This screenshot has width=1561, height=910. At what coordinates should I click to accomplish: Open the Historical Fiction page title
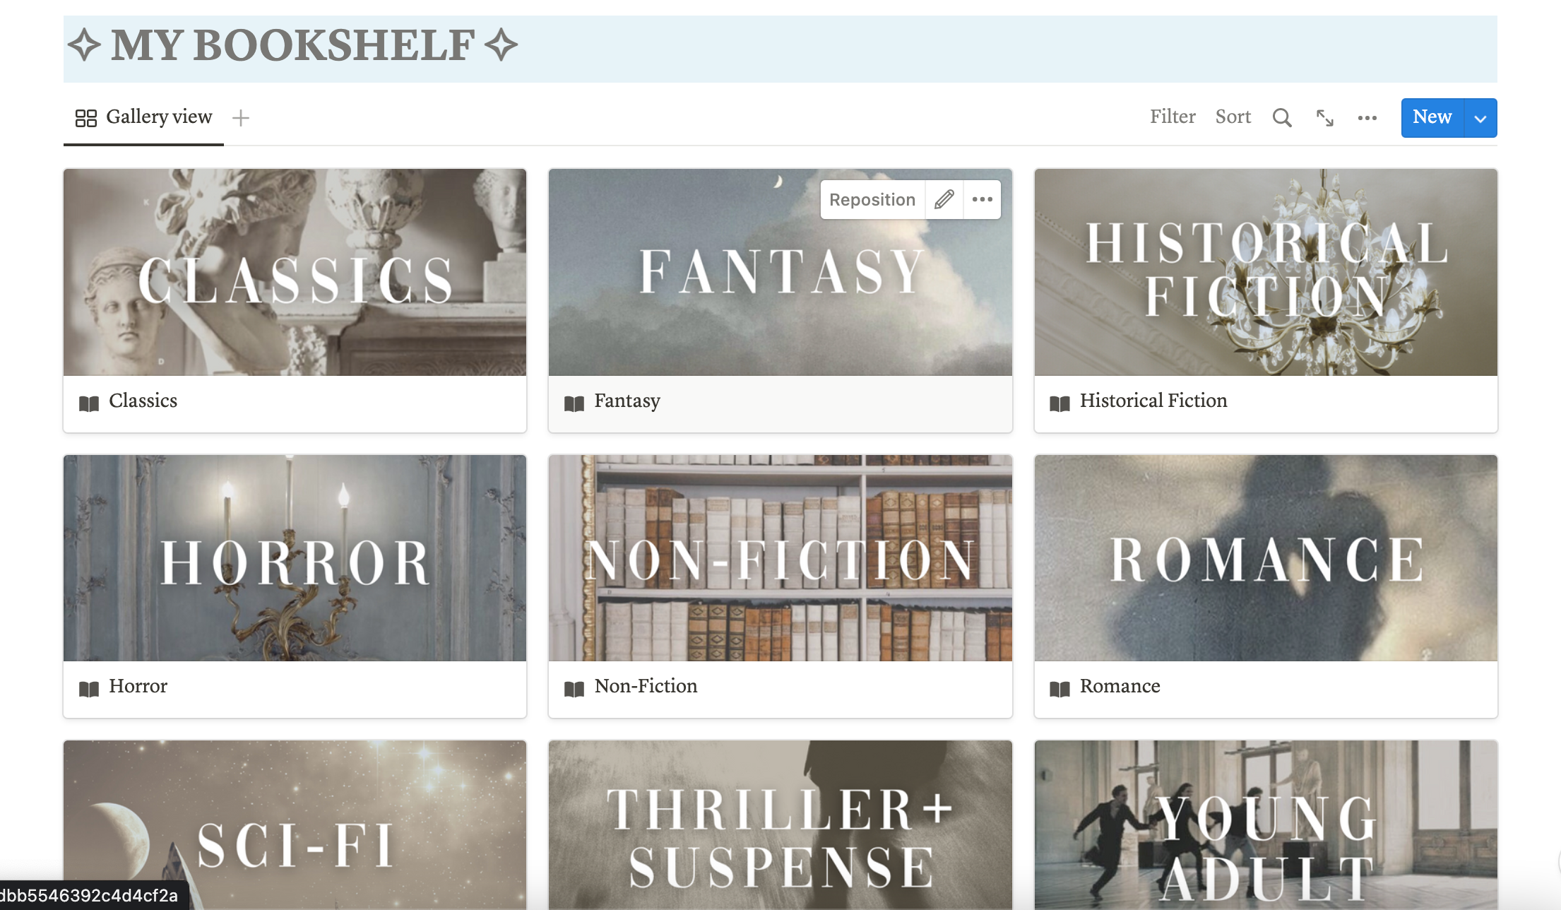click(1153, 401)
